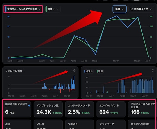157x129 pixels.
Task: Select the 返信 stat card
Action: tap(17, 125)
